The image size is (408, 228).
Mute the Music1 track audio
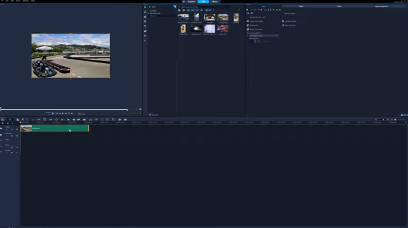click(x=12, y=153)
